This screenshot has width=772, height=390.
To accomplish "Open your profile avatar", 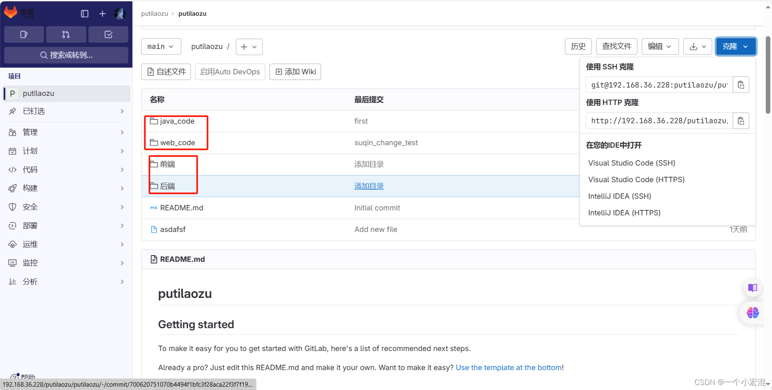I will tap(120, 14).
